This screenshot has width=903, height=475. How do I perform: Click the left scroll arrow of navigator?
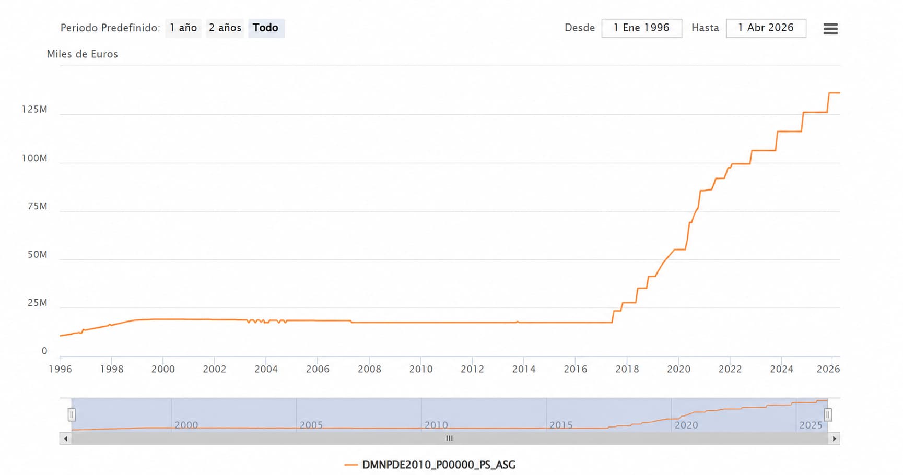[65, 438]
